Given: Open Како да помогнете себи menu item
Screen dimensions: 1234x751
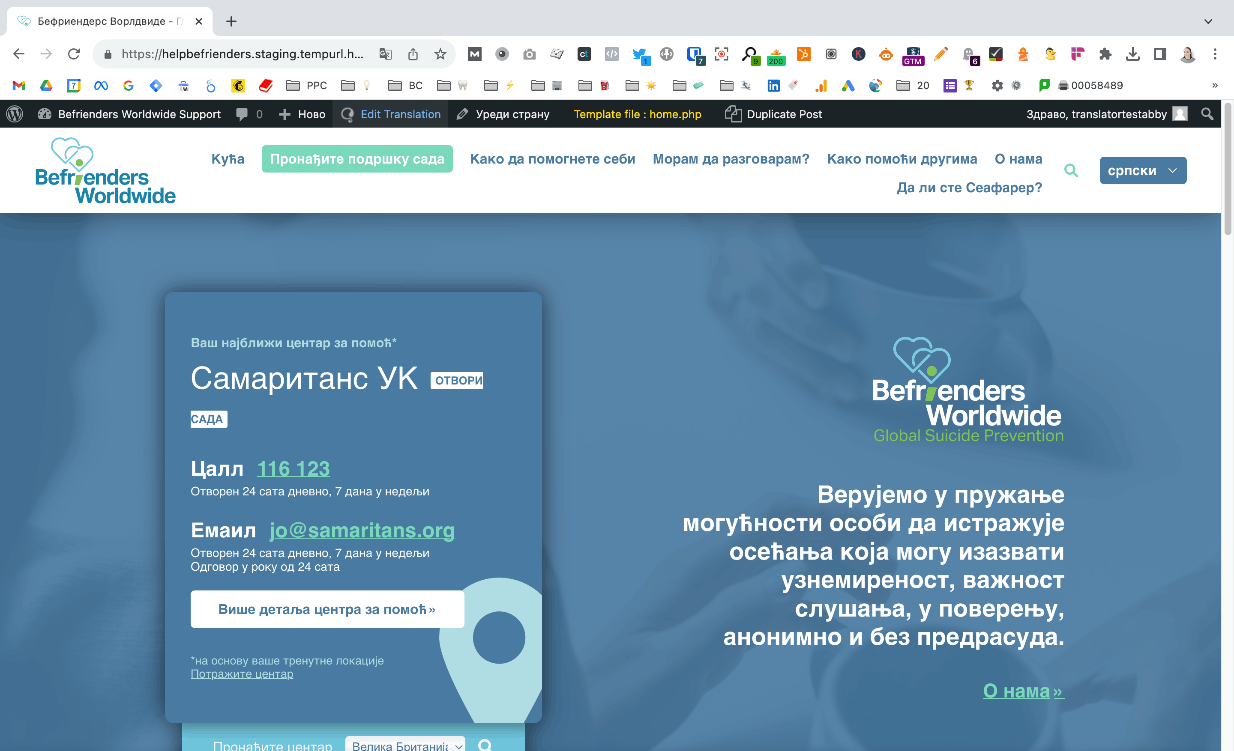Looking at the screenshot, I should pyautogui.click(x=552, y=159).
